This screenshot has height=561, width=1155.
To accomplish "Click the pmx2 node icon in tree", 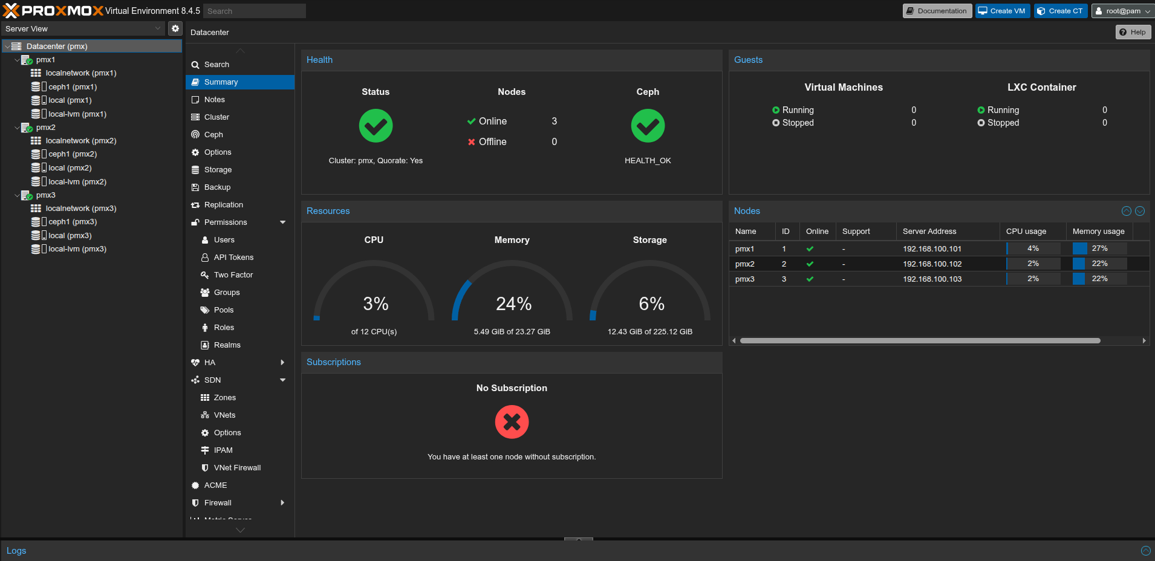I will [27, 128].
